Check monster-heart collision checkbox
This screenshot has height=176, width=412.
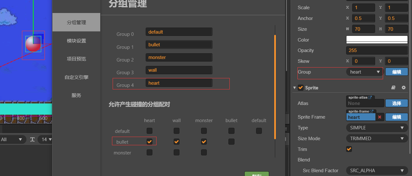pos(150,153)
